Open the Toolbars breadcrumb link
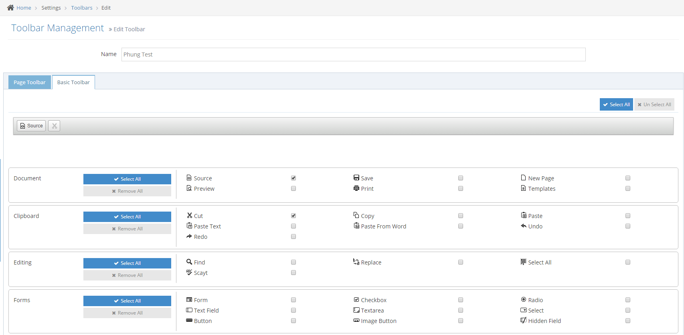 82,8
